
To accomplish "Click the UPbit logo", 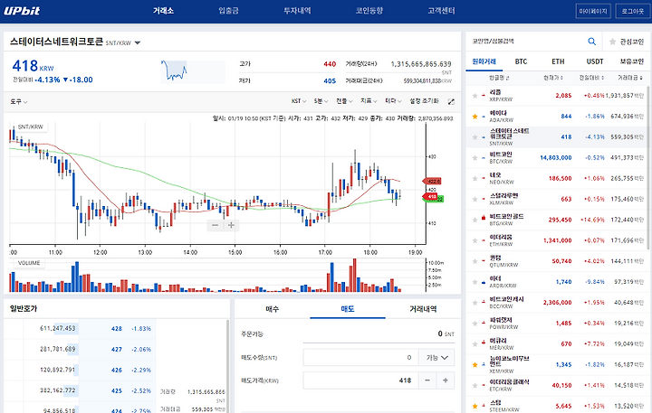I will click(22, 11).
